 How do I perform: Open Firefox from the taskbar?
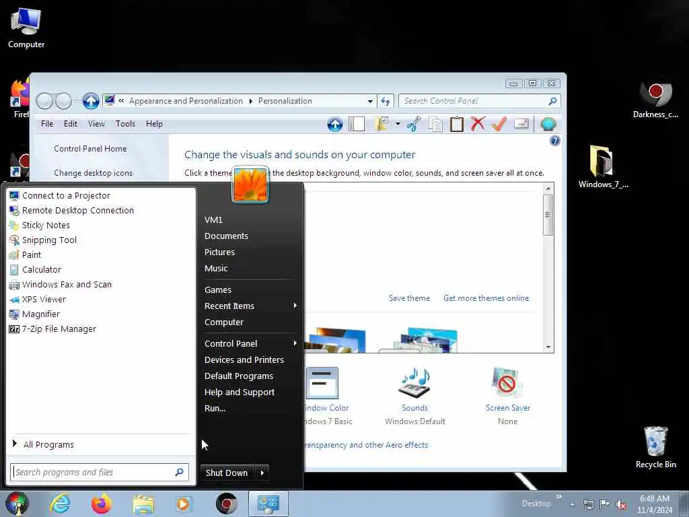coord(101,504)
